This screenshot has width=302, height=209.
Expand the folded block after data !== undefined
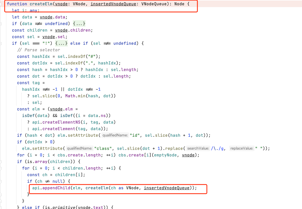79,24
